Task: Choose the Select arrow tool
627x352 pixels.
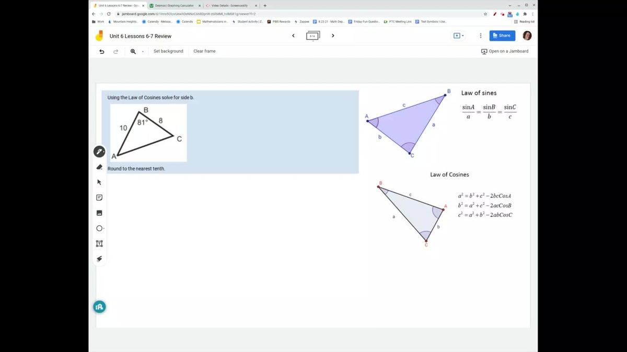Action: coord(99,182)
